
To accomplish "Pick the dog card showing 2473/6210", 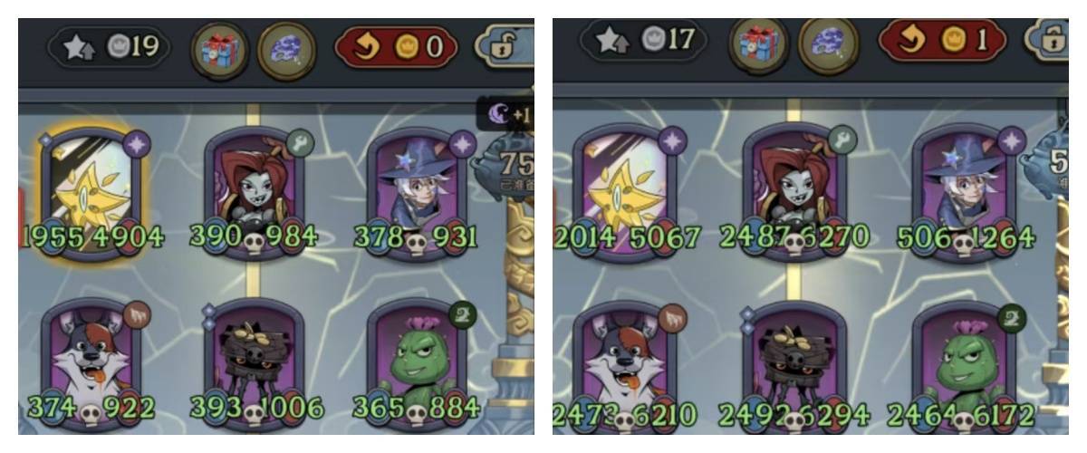I will tap(627, 367).
